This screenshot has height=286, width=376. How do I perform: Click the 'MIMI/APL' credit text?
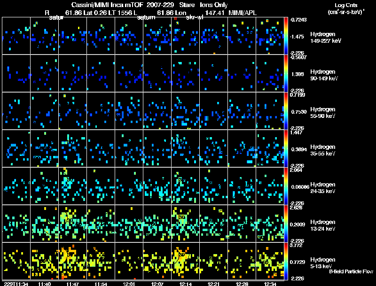tap(243, 13)
